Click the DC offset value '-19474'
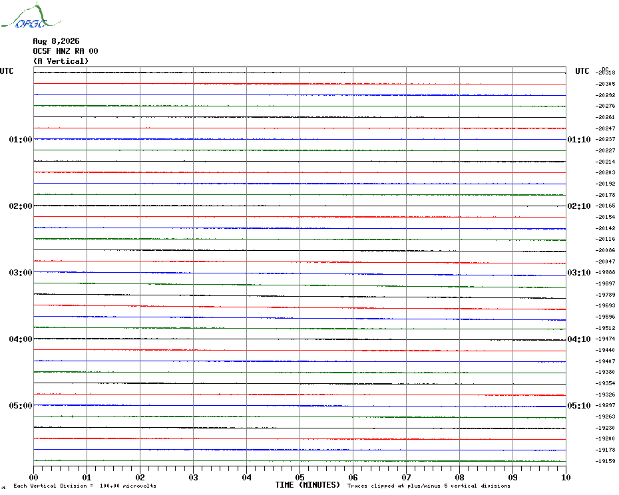 (x=605, y=339)
